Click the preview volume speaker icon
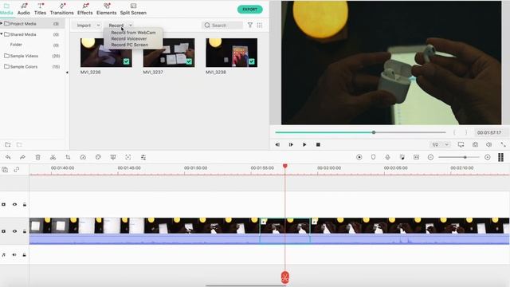 pos(488,144)
